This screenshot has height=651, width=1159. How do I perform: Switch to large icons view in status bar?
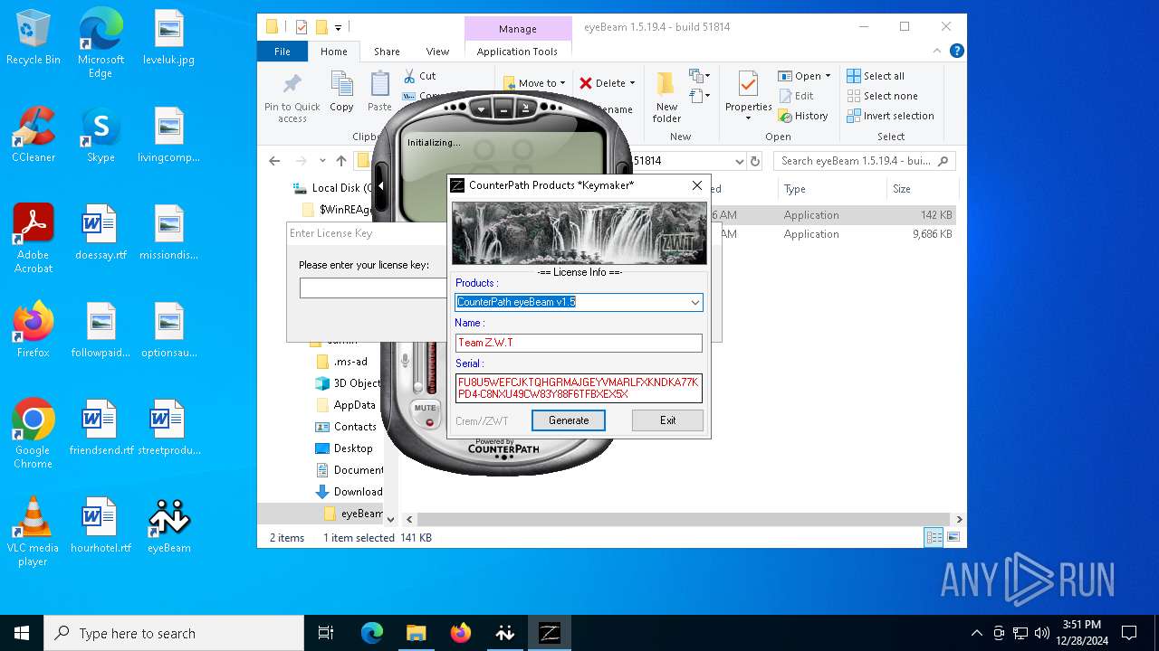952,538
